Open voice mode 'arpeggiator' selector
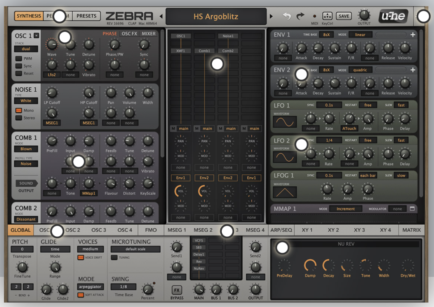 (x=90, y=287)
